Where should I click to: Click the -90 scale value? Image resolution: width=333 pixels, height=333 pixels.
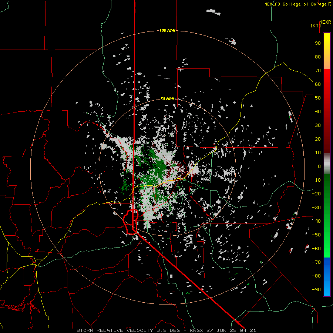316,290
